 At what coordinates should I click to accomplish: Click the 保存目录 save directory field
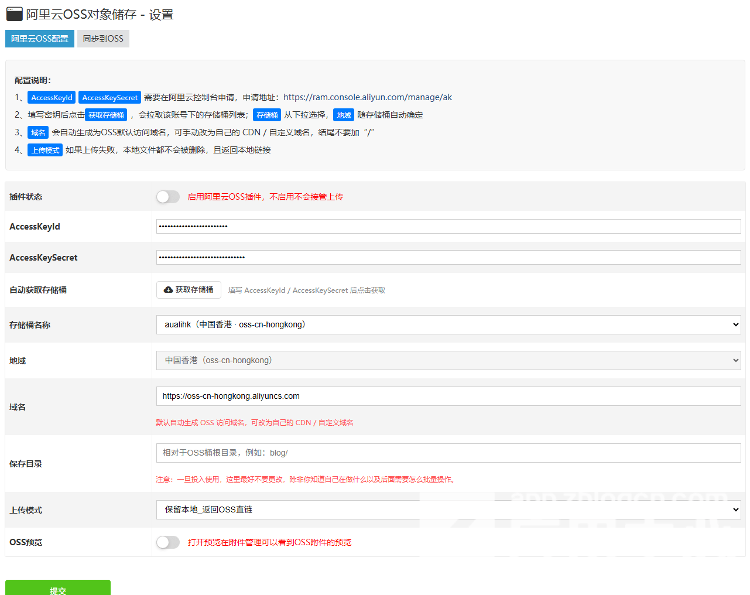[448, 453]
